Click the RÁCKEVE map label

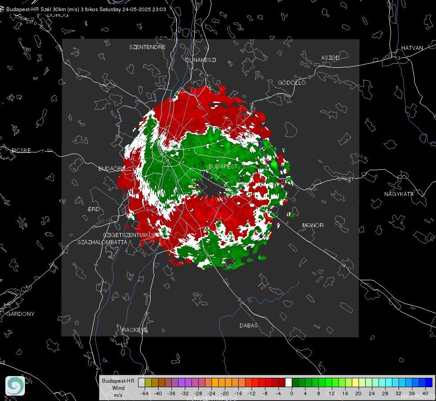pos(135,330)
